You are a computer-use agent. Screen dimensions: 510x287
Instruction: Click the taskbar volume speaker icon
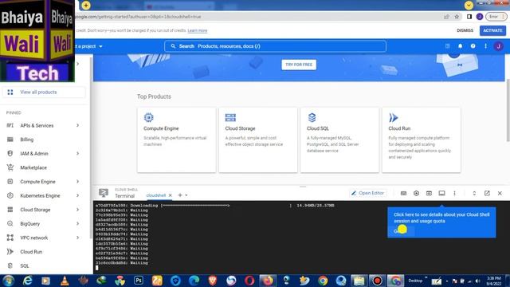[x=477, y=281]
